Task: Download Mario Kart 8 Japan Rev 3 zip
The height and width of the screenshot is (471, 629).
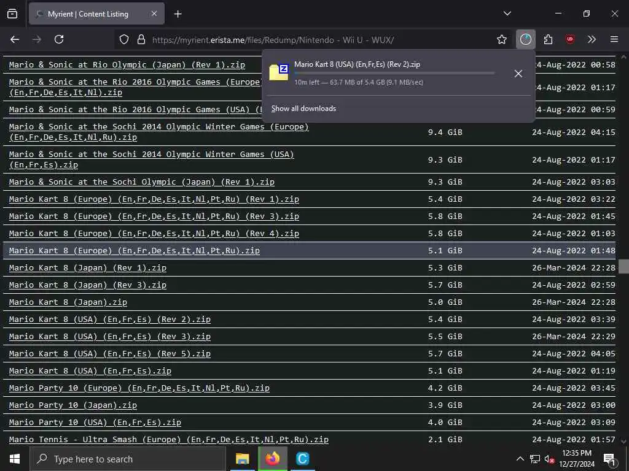Action: point(87,285)
